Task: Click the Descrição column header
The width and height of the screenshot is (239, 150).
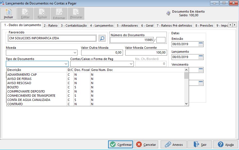Action: [37, 70]
